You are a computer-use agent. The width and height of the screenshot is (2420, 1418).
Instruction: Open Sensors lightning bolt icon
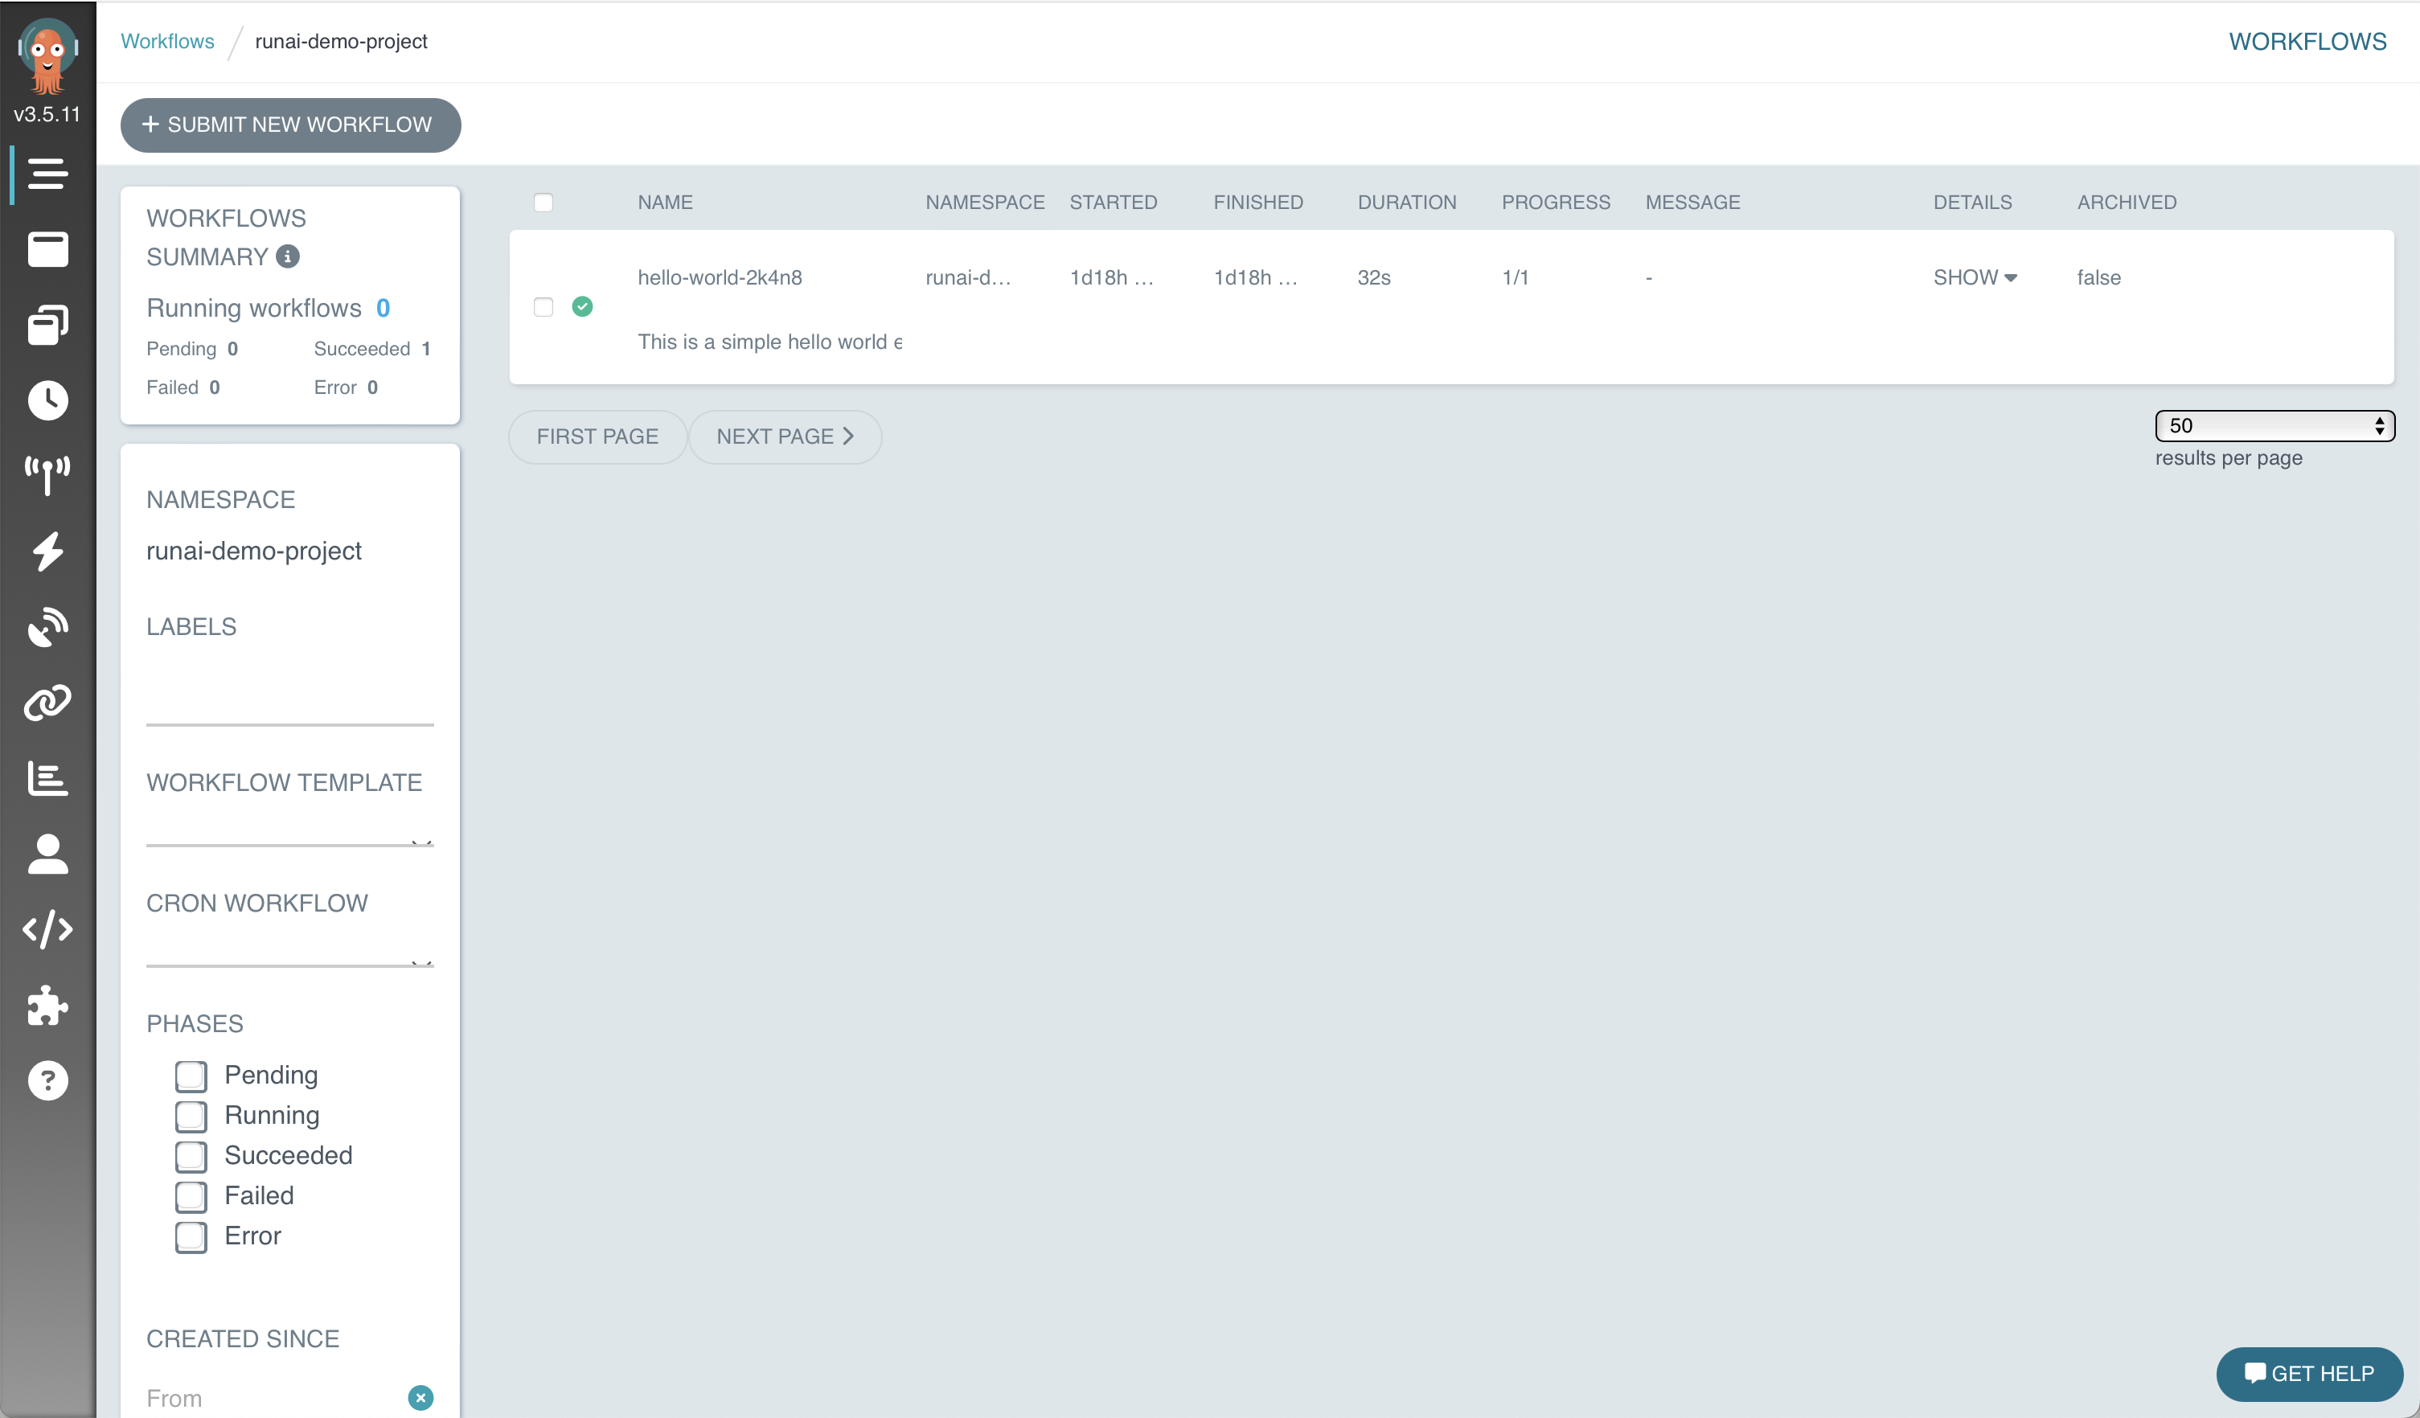click(x=47, y=551)
